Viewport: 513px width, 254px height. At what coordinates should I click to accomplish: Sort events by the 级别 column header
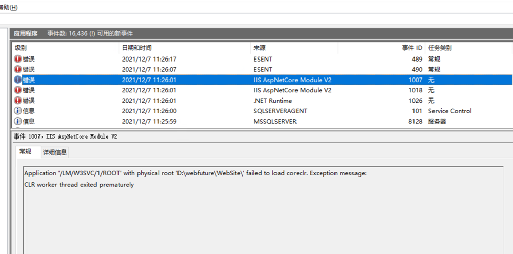[21, 48]
